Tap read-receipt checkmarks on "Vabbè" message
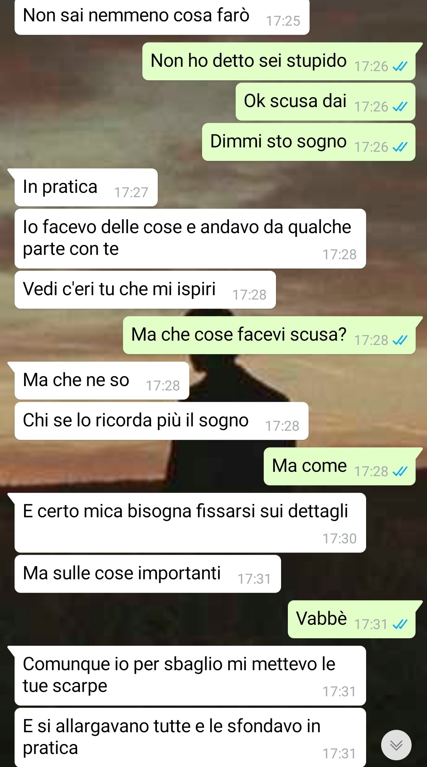The height and width of the screenshot is (767, 427). (400, 624)
